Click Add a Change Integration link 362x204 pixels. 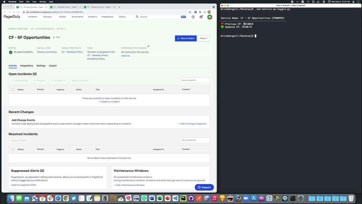tap(192, 124)
